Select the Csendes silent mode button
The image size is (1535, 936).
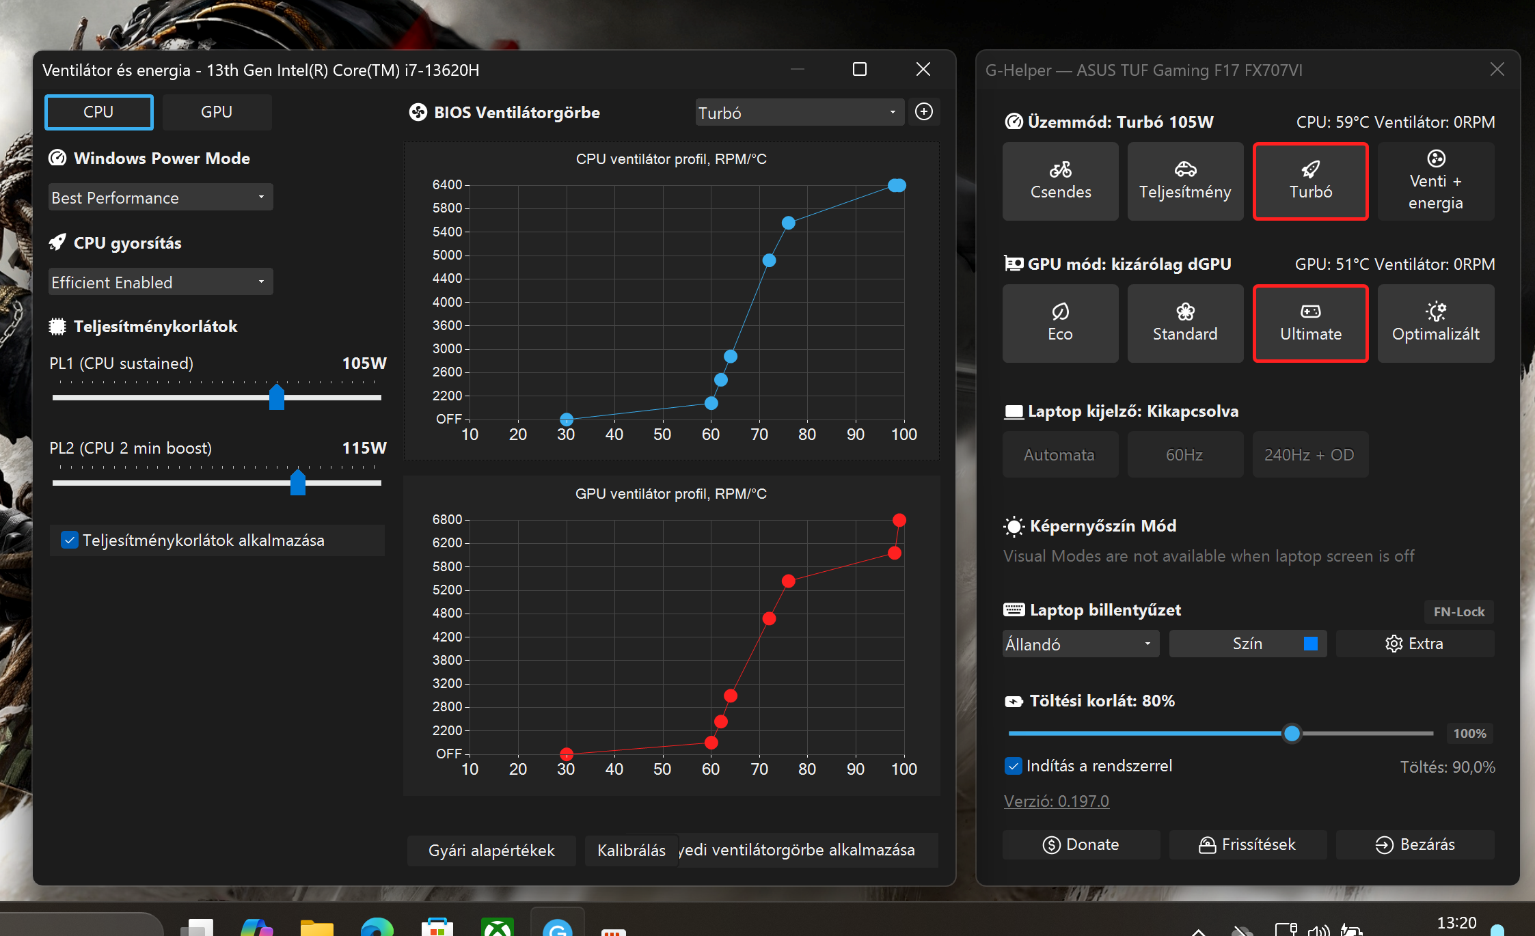(x=1060, y=181)
